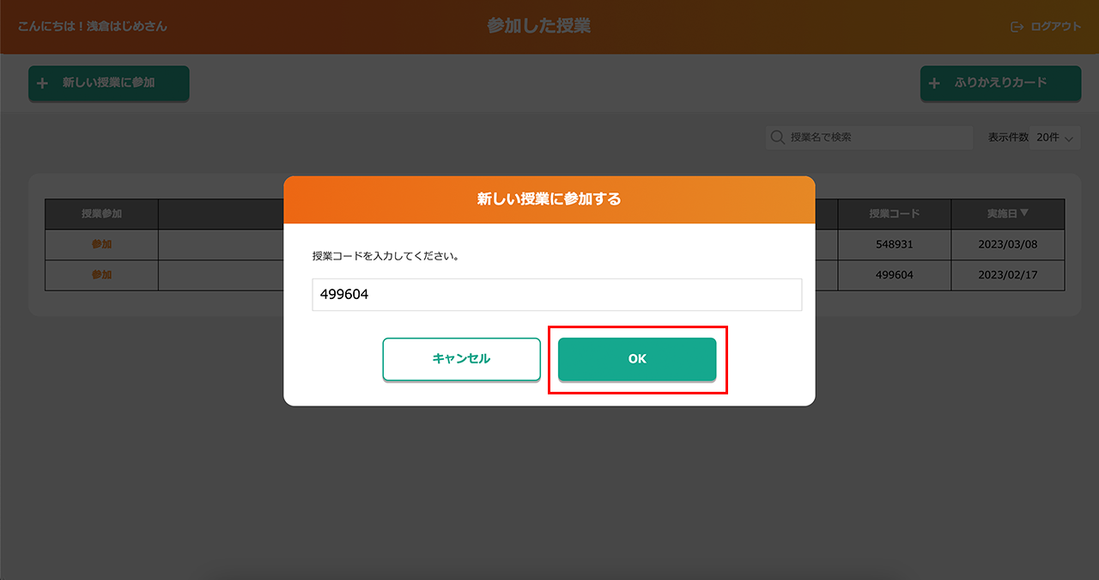Click the OK button in the dialog
The image size is (1099, 580).
coord(636,358)
